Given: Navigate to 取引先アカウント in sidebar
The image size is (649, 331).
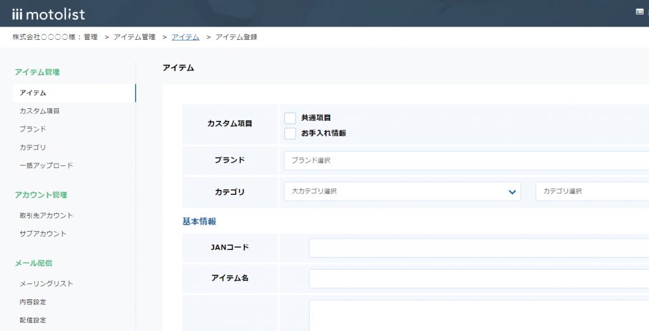Looking at the screenshot, I should 46,216.
